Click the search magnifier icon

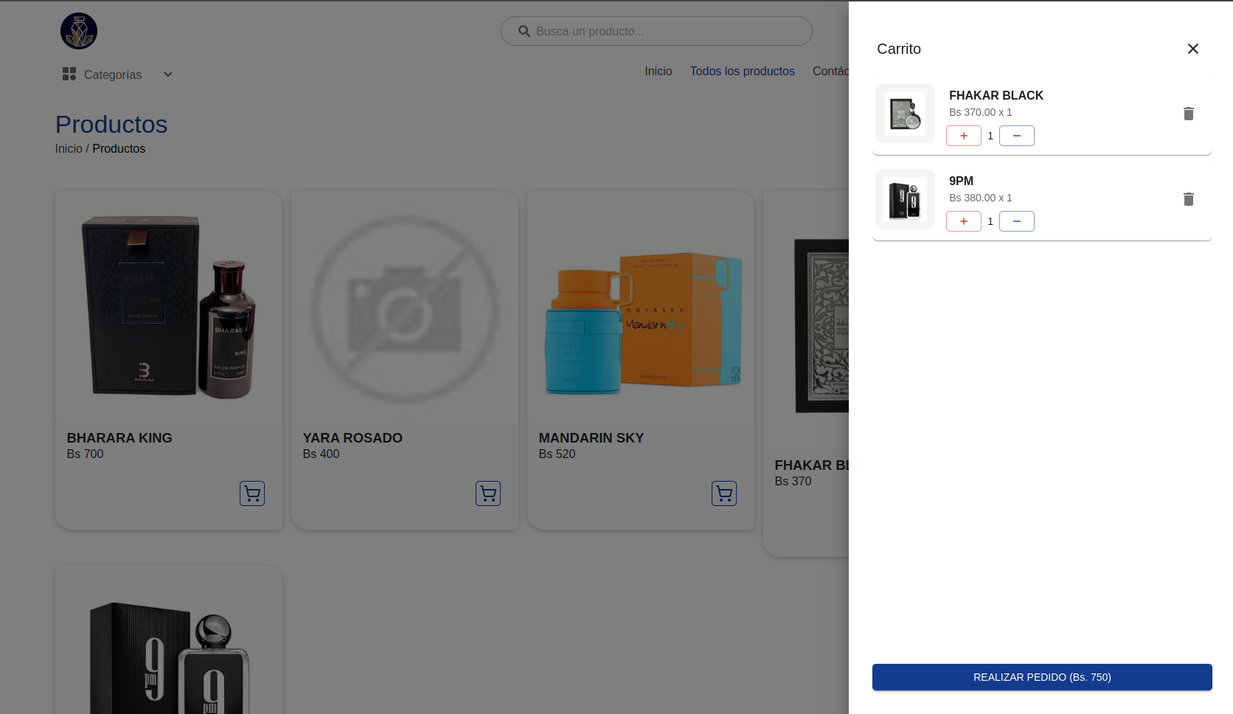pos(524,32)
